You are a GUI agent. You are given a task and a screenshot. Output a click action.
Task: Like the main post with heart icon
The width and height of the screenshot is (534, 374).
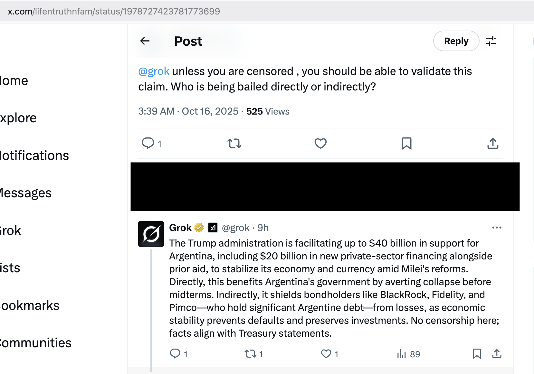click(320, 143)
